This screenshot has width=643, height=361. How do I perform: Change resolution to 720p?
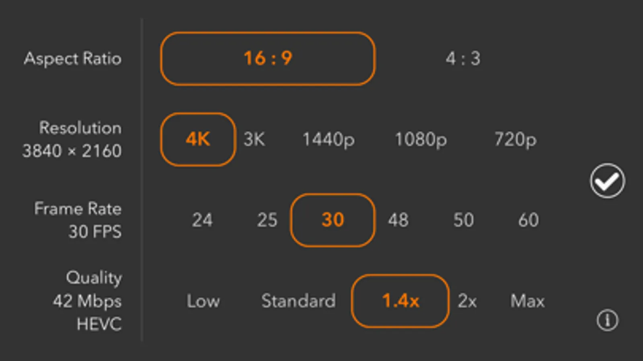point(515,140)
